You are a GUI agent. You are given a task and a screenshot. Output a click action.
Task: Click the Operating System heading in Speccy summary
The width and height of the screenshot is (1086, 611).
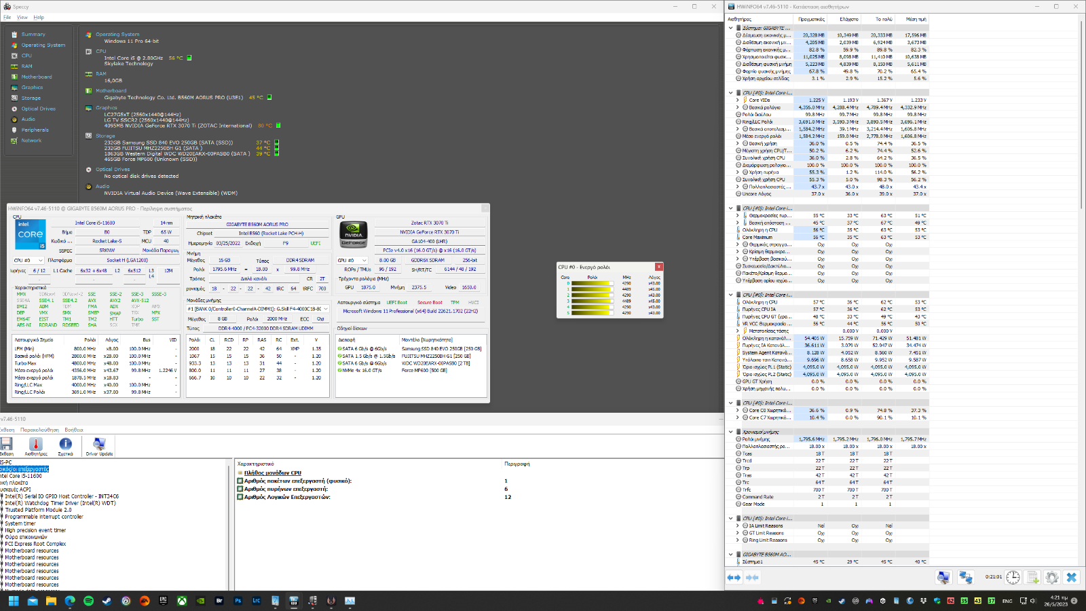[117, 34]
